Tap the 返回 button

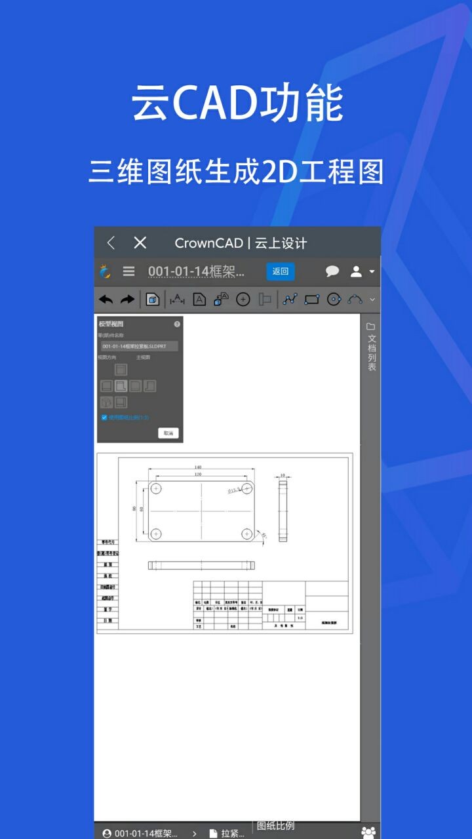(x=281, y=271)
